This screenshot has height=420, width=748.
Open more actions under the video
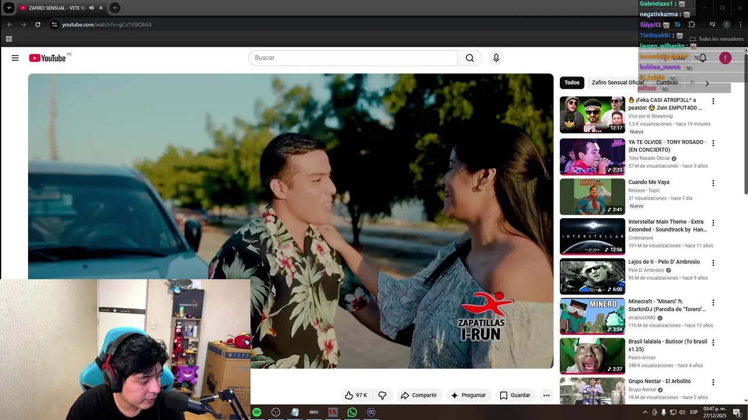coord(546,395)
